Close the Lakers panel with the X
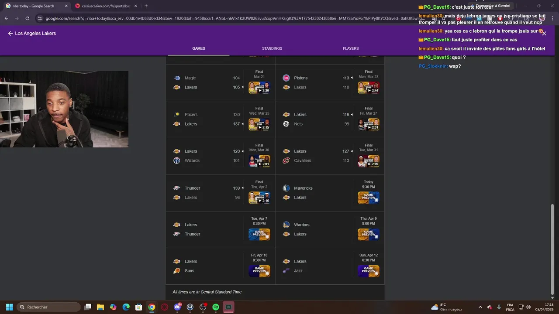Viewport: 559px width, 314px height. point(544,34)
